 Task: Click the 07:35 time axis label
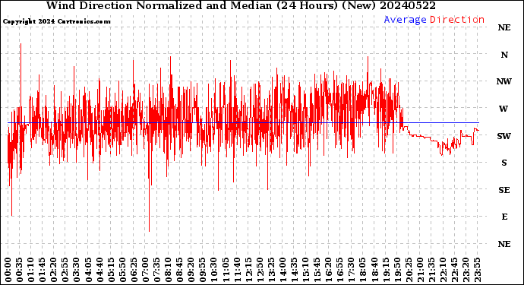click(156, 270)
